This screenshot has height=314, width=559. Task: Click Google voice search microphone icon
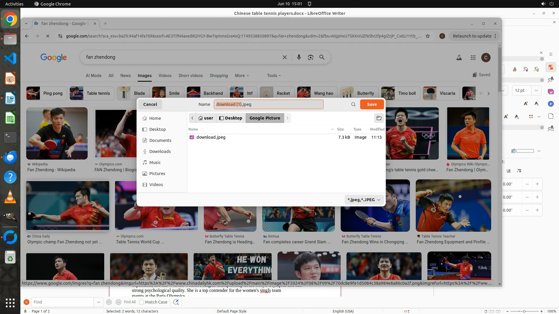299,57
